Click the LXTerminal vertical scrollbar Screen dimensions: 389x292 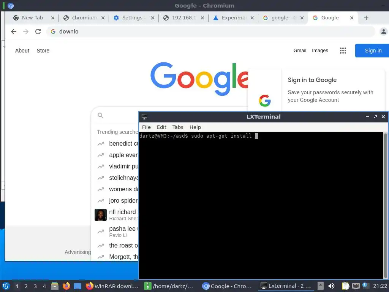click(x=385, y=206)
